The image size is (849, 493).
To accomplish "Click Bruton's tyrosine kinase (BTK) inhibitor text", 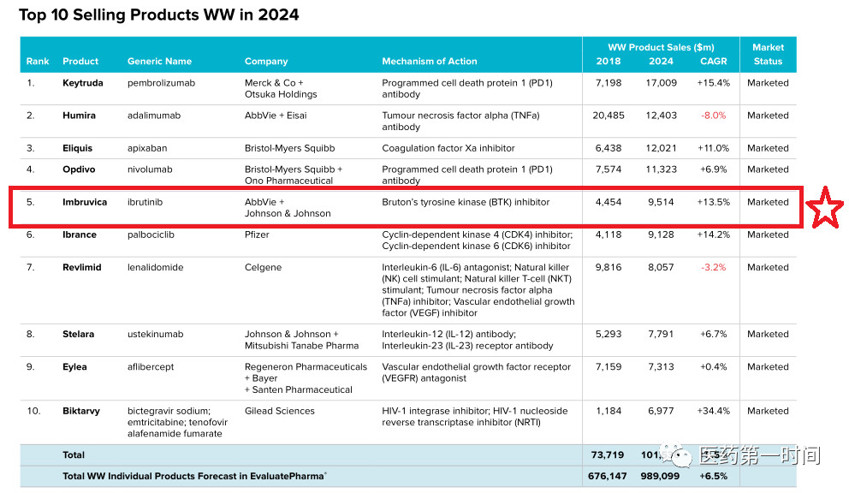I will click(x=465, y=202).
